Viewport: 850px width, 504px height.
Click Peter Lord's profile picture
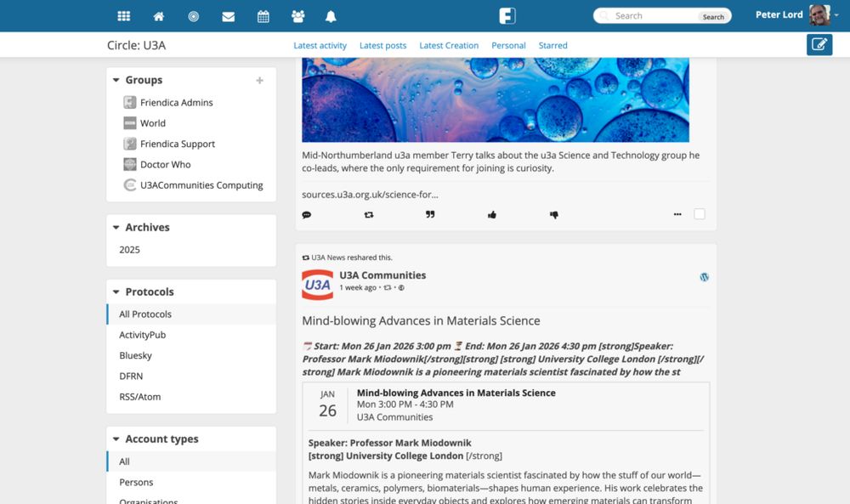(819, 15)
